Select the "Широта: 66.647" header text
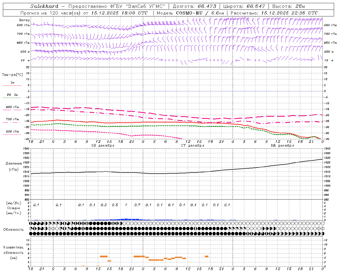The width and height of the screenshot is (338, 271). tap(244, 6)
